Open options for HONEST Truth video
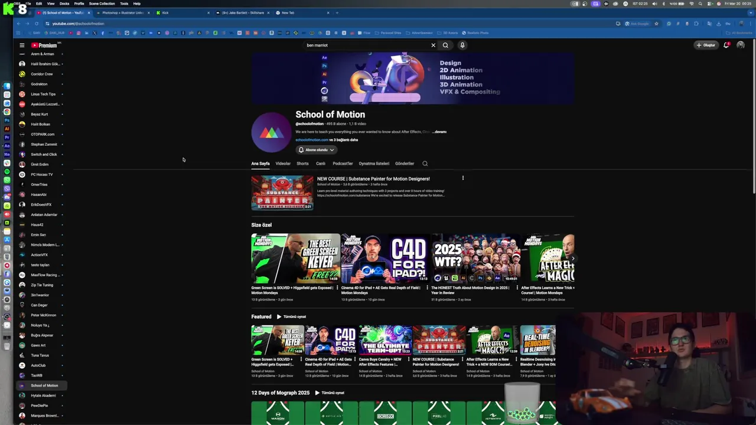Image resolution: width=756 pixels, height=425 pixels. point(517,288)
